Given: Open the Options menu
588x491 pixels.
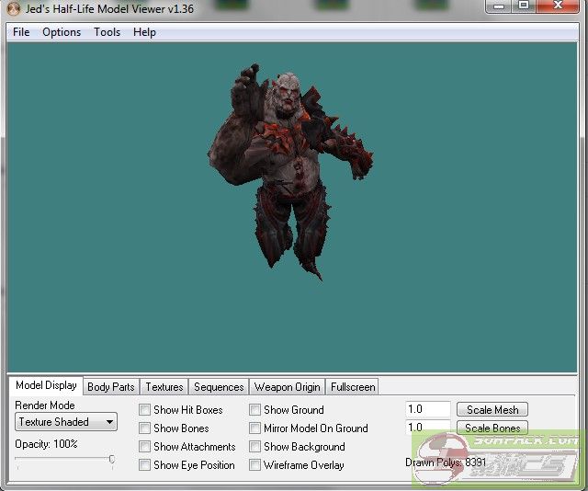Looking at the screenshot, I should (62, 32).
